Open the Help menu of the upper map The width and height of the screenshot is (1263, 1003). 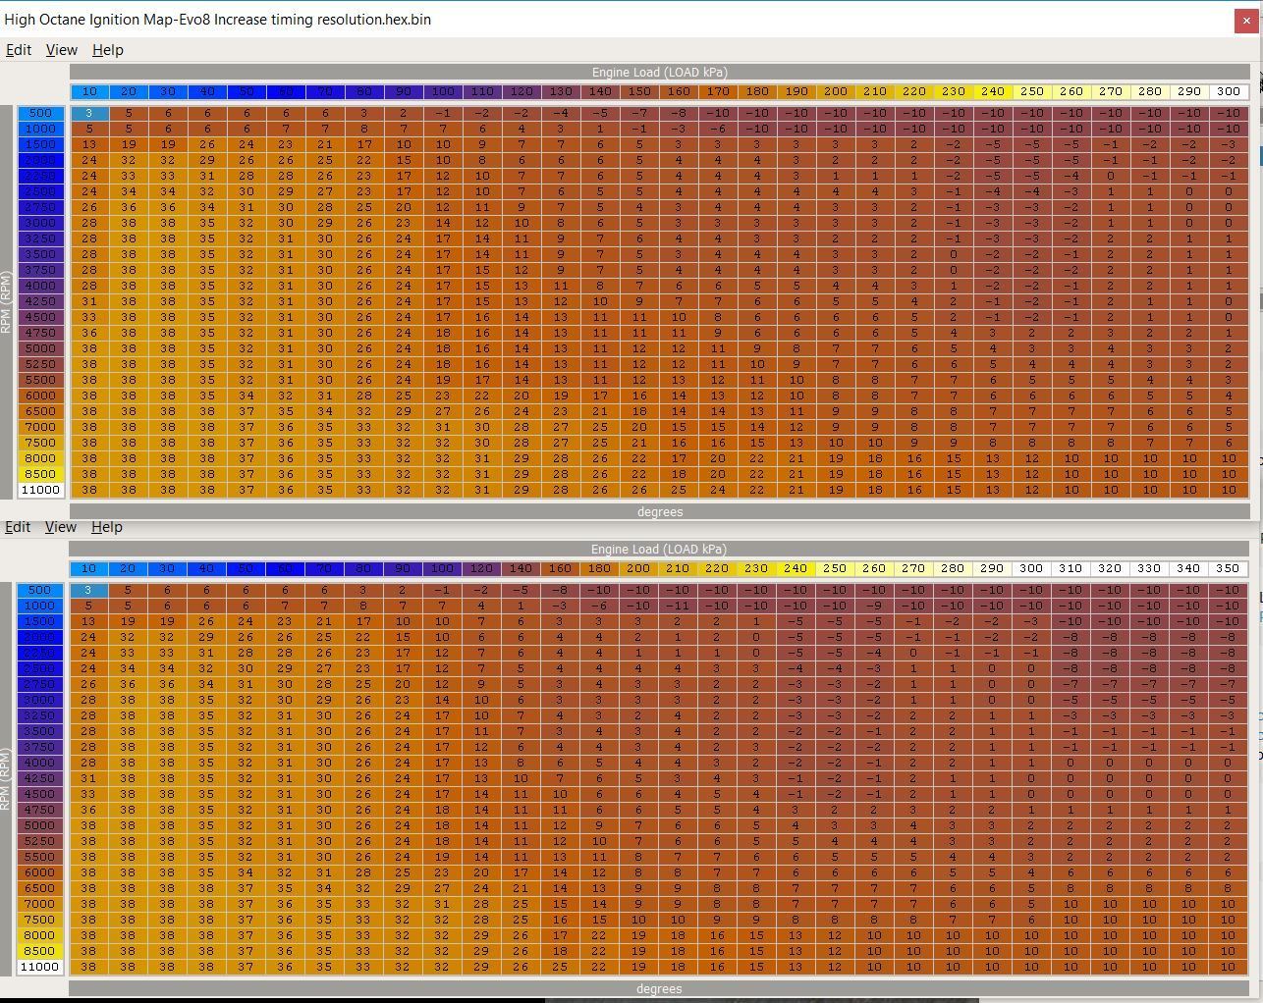[107, 50]
